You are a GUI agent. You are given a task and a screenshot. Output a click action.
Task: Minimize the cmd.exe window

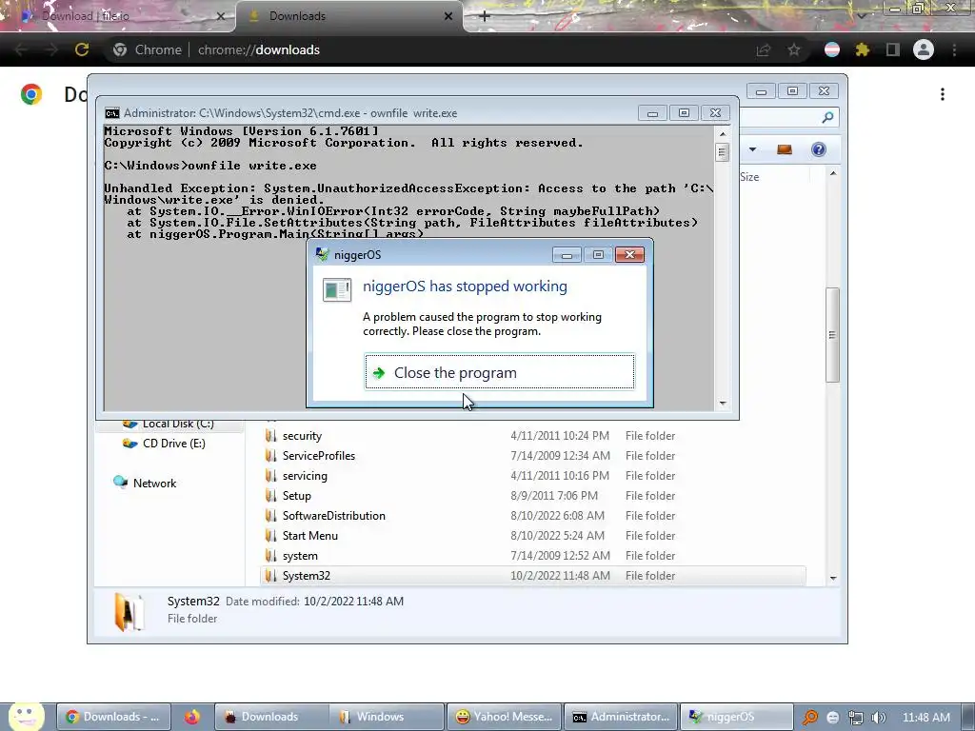pyautogui.click(x=652, y=113)
